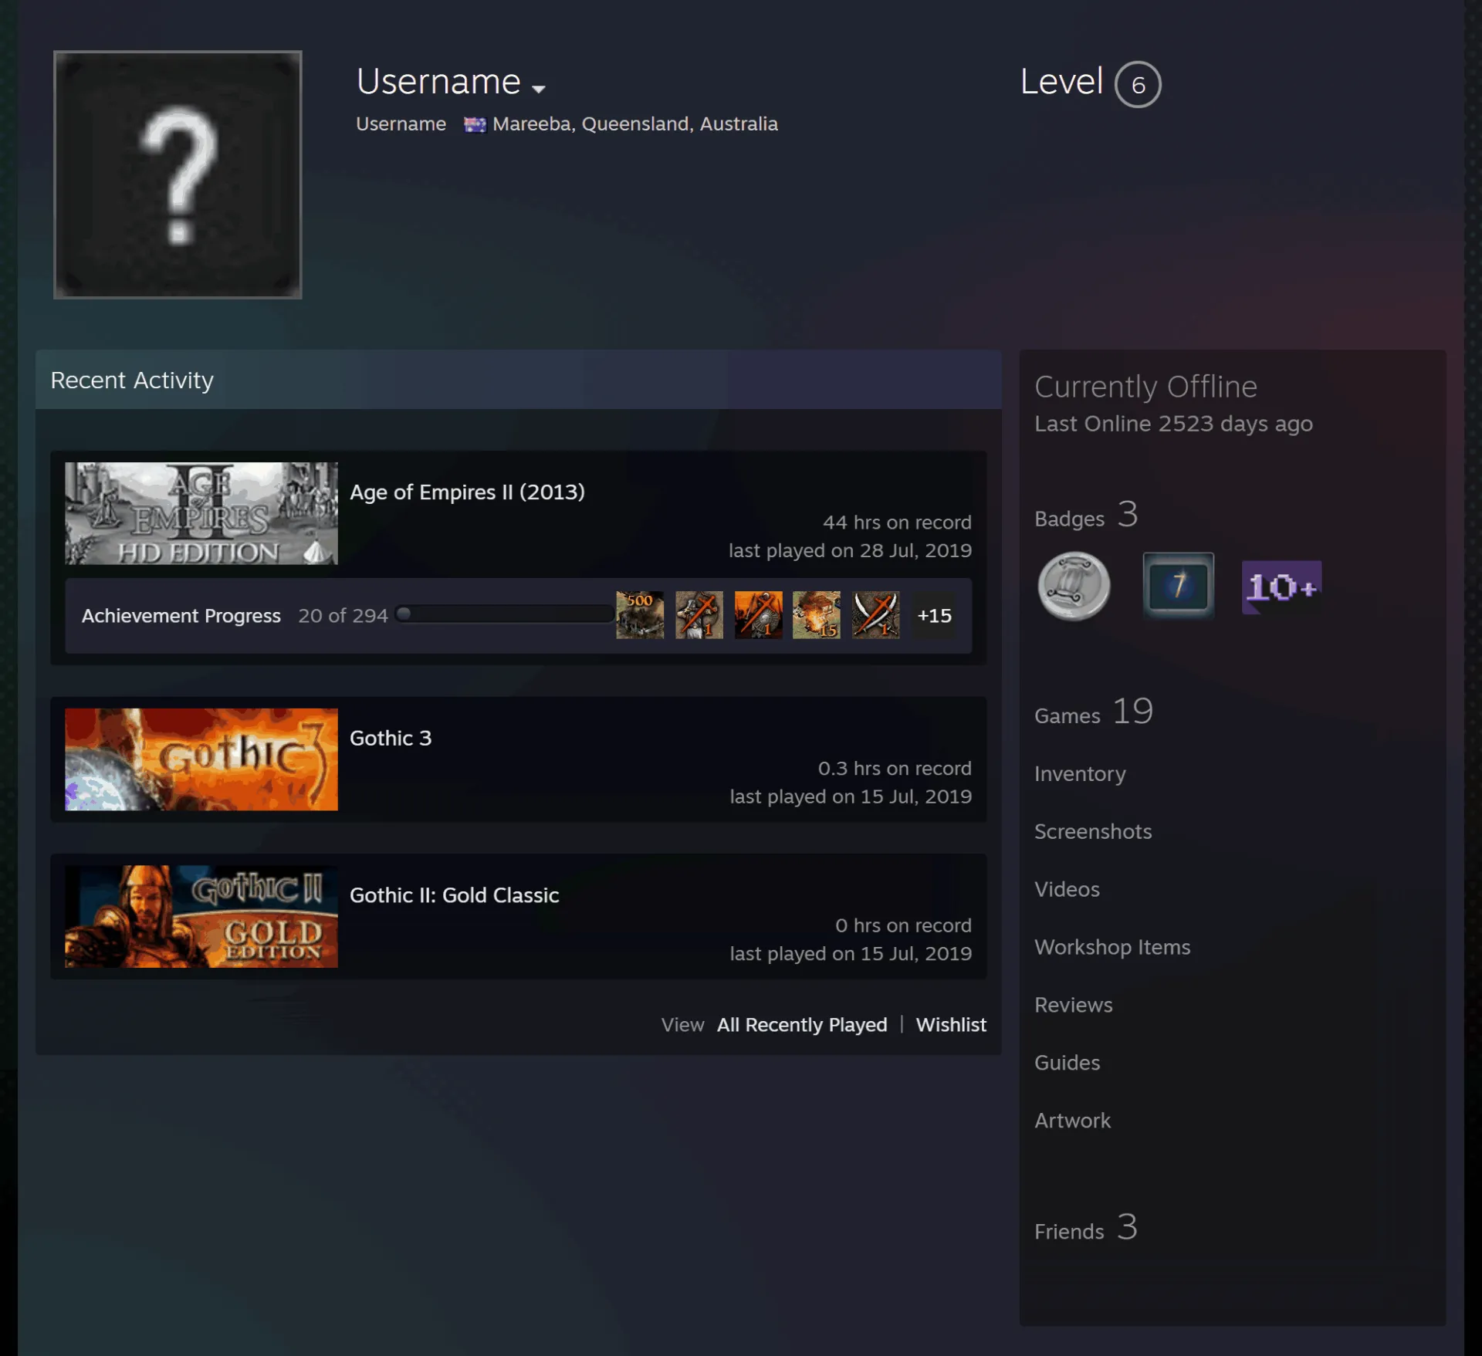
Task: Open the Videos link
Action: [1067, 889]
